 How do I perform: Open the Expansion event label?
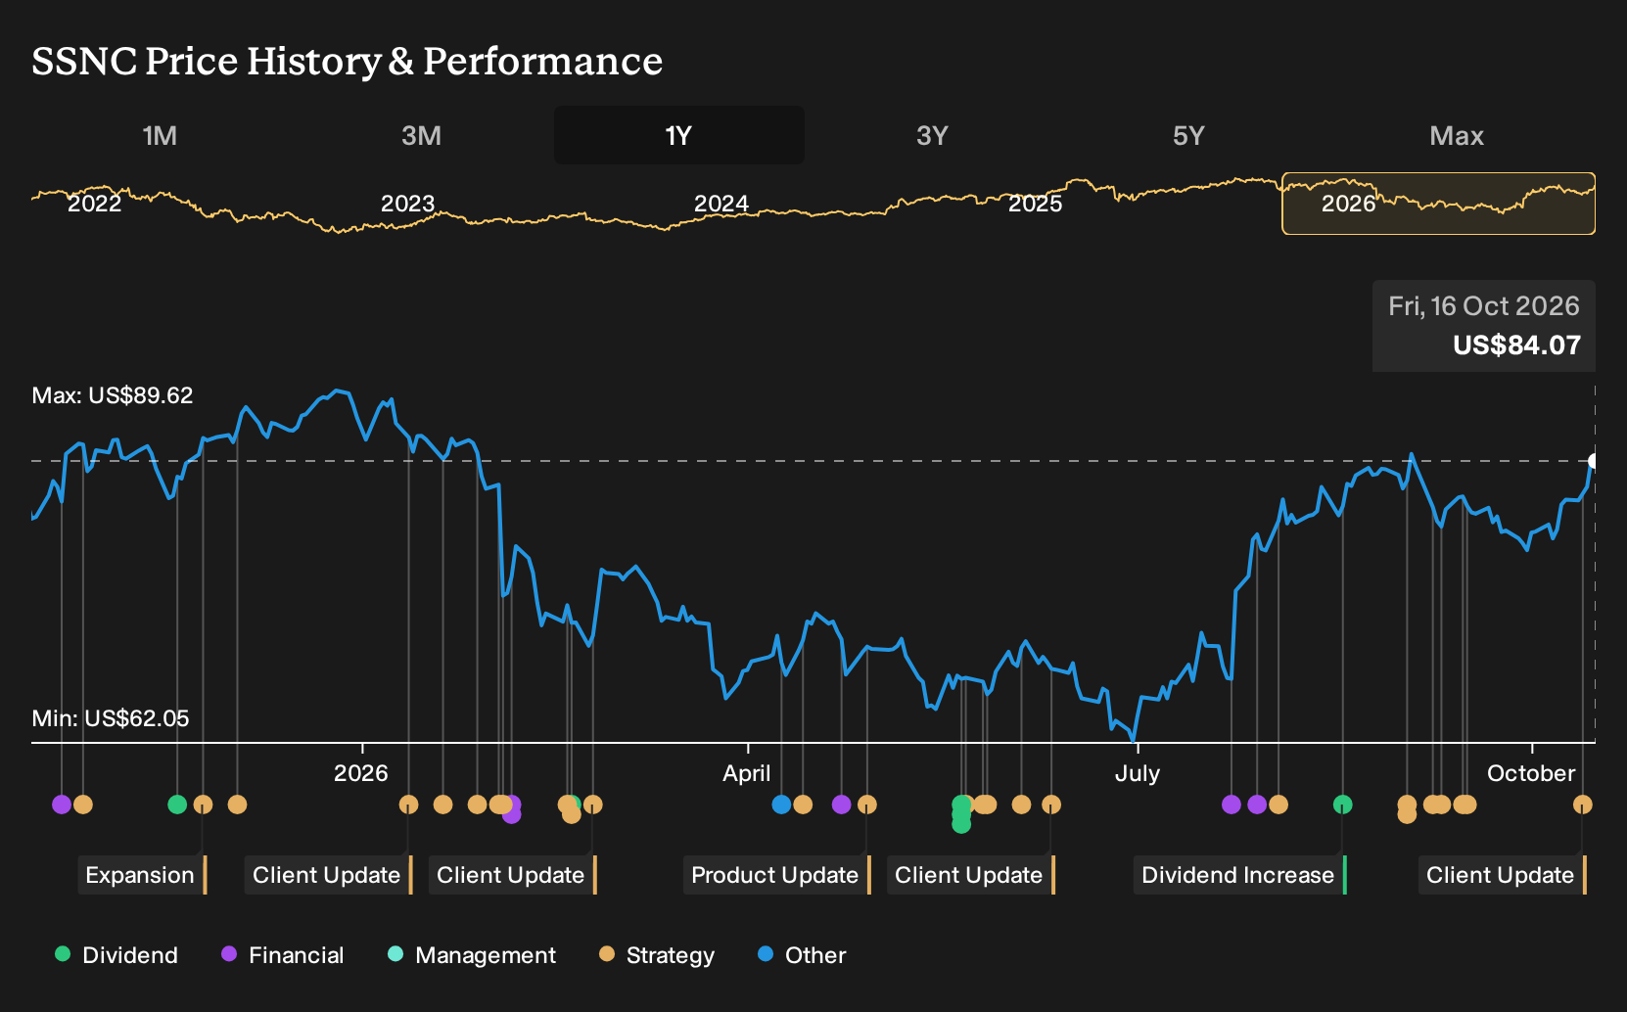[143, 875]
